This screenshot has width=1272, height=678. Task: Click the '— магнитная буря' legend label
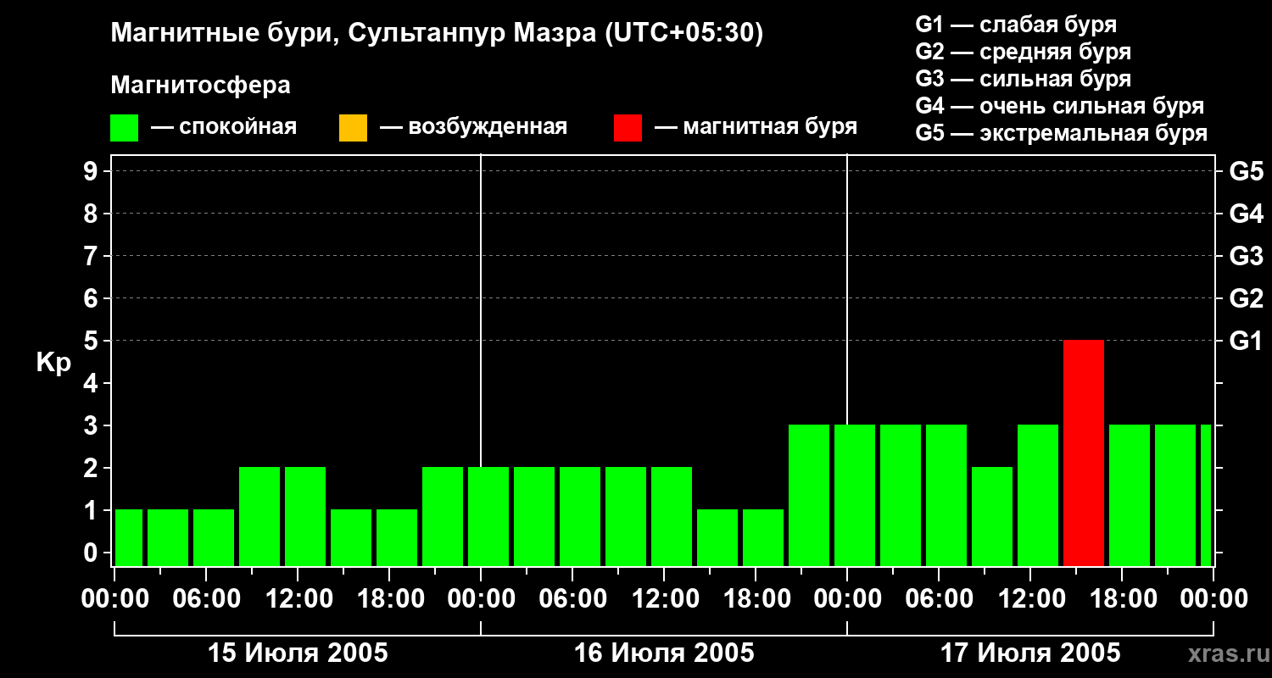coord(756,127)
